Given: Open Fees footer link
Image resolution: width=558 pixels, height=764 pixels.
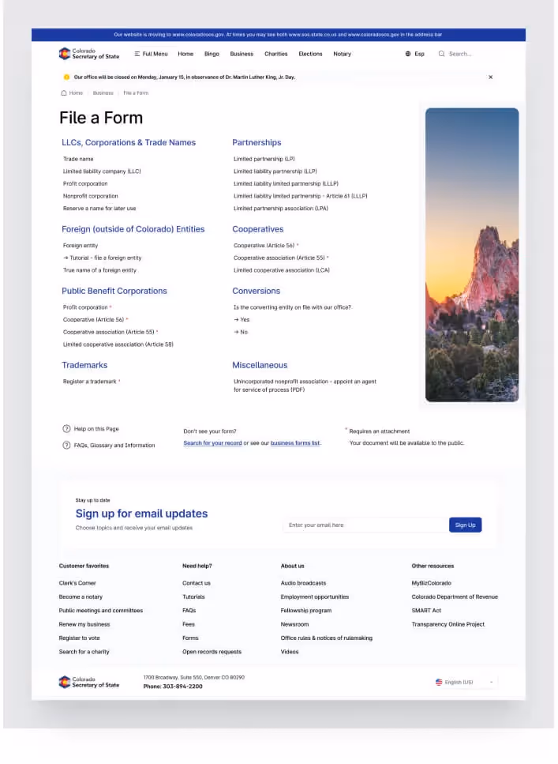Looking at the screenshot, I should (189, 624).
